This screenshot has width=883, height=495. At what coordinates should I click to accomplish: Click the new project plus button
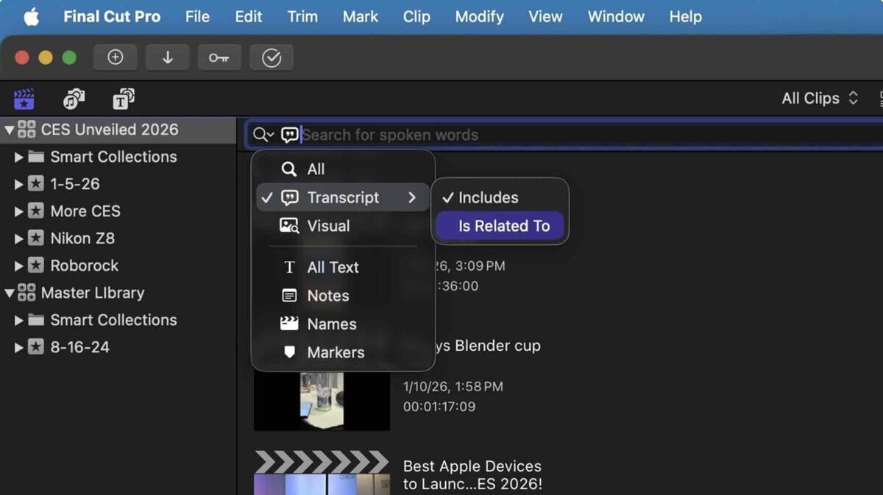(x=116, y=58)
